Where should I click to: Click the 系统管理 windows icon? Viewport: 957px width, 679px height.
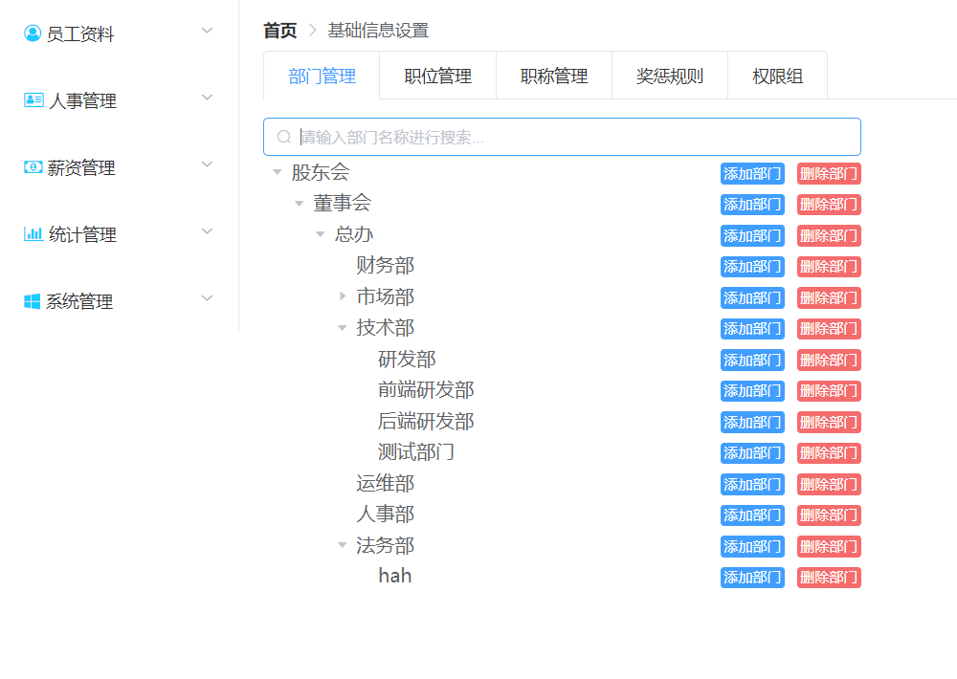pos(32,300)
